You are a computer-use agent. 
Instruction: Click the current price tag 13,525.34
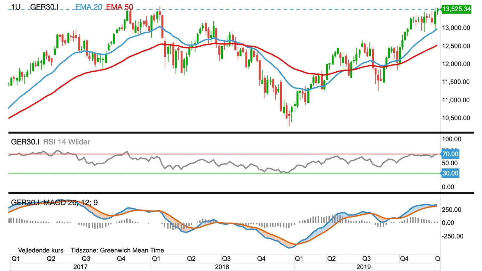click(x=456, y=9)
